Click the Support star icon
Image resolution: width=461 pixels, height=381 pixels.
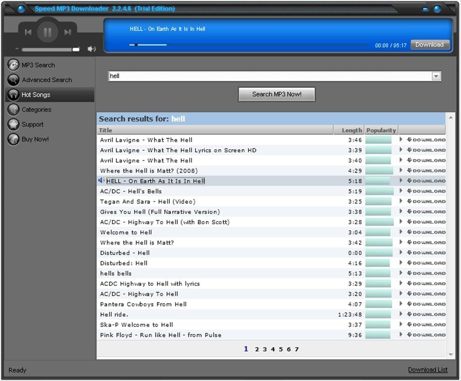coord(13,125)
